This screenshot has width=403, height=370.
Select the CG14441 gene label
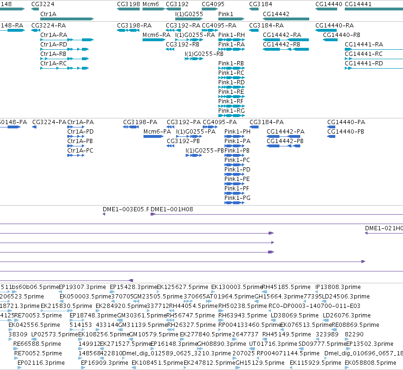(x=358, y=4)
